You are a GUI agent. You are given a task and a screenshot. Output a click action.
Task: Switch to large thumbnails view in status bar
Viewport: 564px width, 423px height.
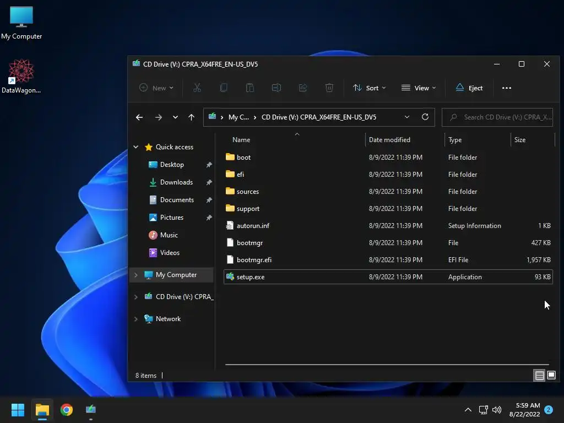(x=551, y=376)
